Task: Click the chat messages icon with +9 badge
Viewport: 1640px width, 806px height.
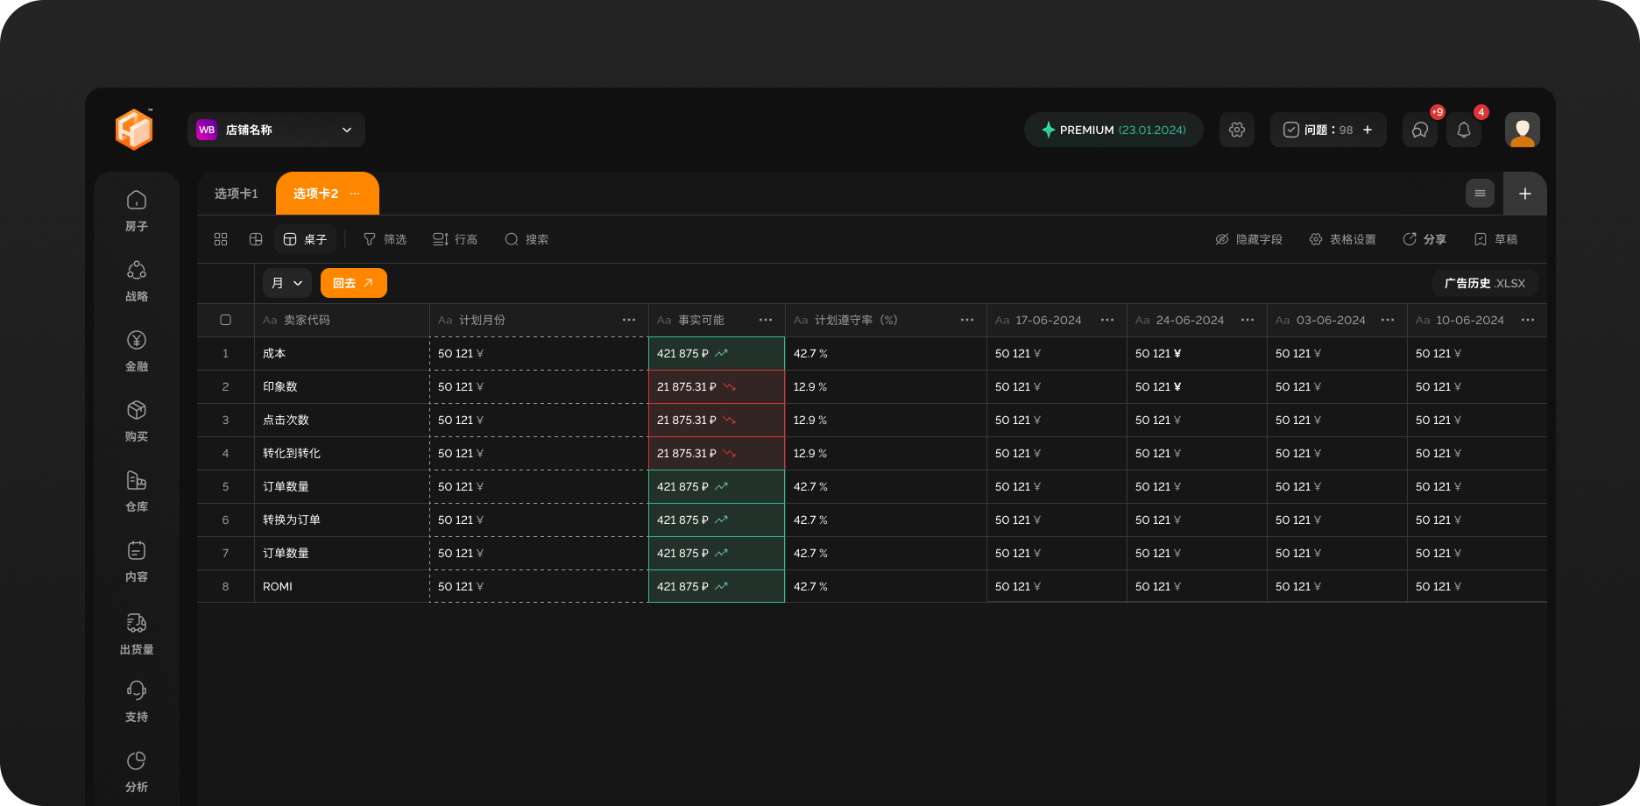Action: (x=1419, y=130)
